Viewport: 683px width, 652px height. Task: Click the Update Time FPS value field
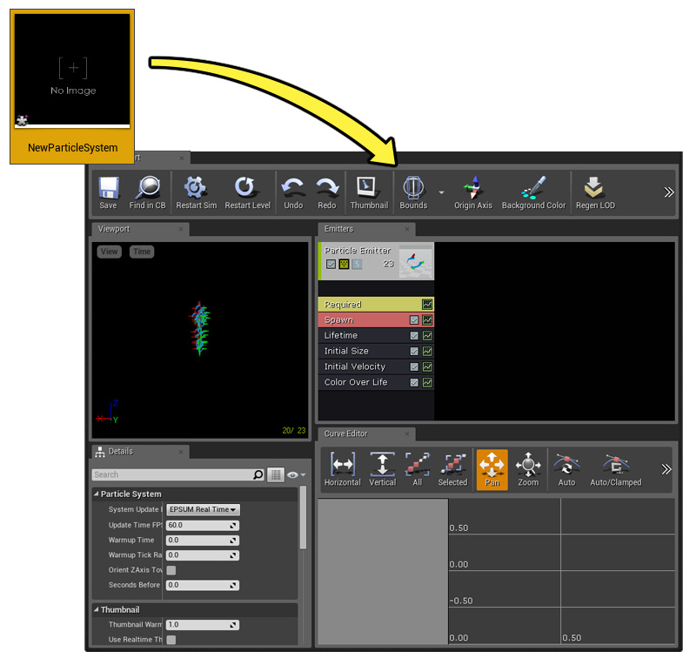pyautogui.click(x=203, y=525)
